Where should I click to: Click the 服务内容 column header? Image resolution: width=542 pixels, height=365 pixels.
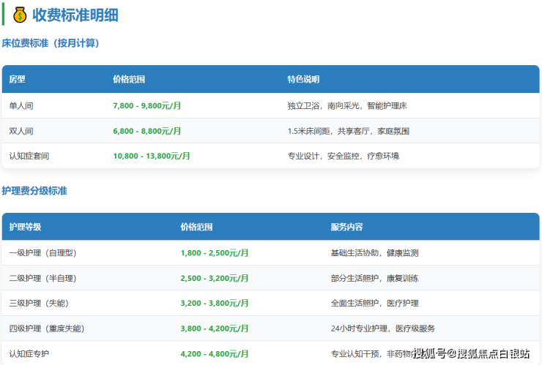click(x=346, y=227)
